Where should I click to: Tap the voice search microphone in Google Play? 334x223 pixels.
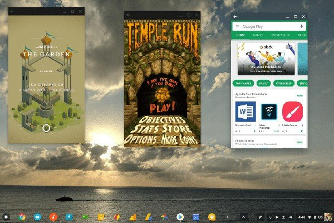[301, 26]
